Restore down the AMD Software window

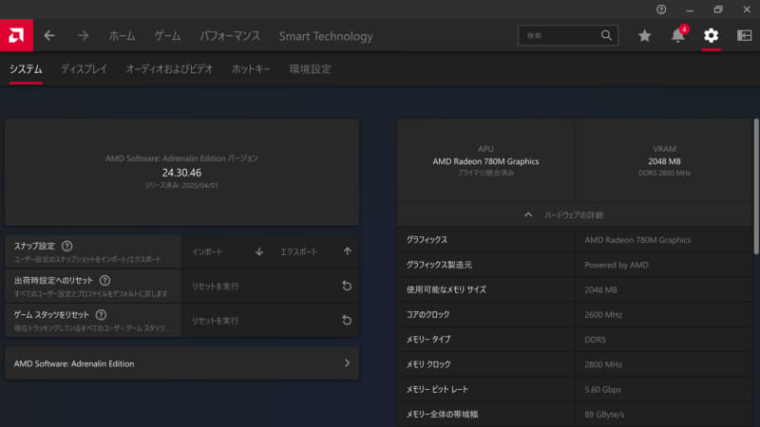[x=718, y=9]
